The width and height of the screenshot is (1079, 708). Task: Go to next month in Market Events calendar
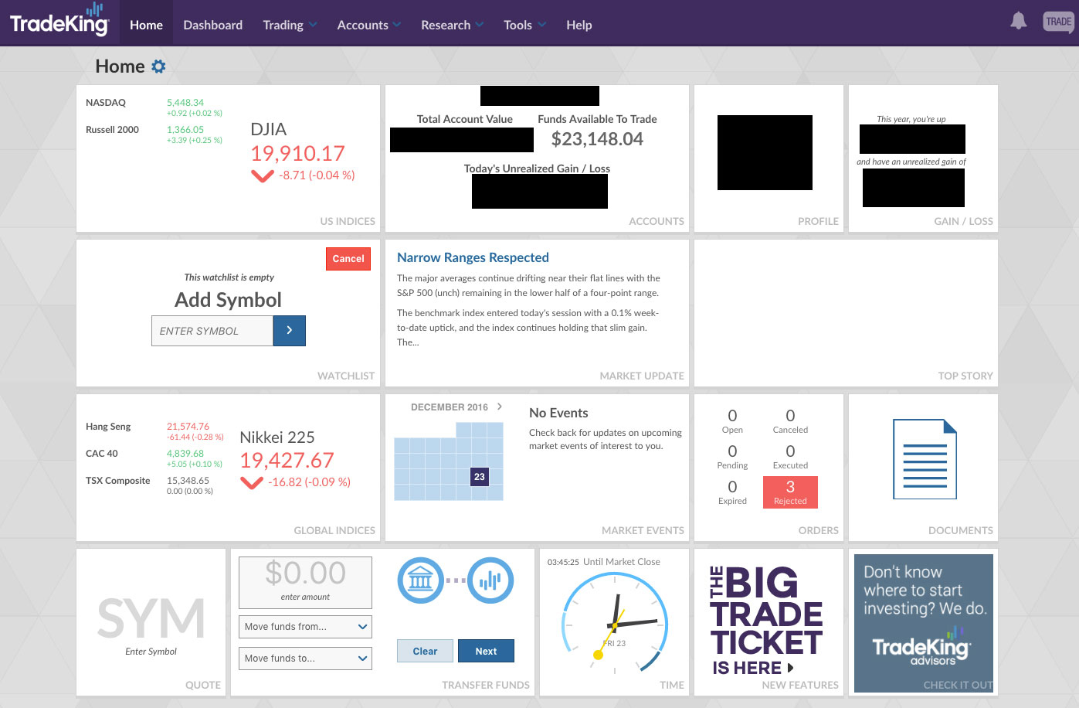500,407
